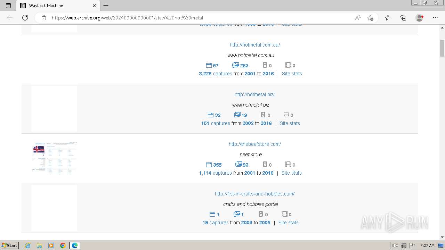The image size is (445, 250).
Task: Close the Wayback Machine tab
Action: point(95,6)
